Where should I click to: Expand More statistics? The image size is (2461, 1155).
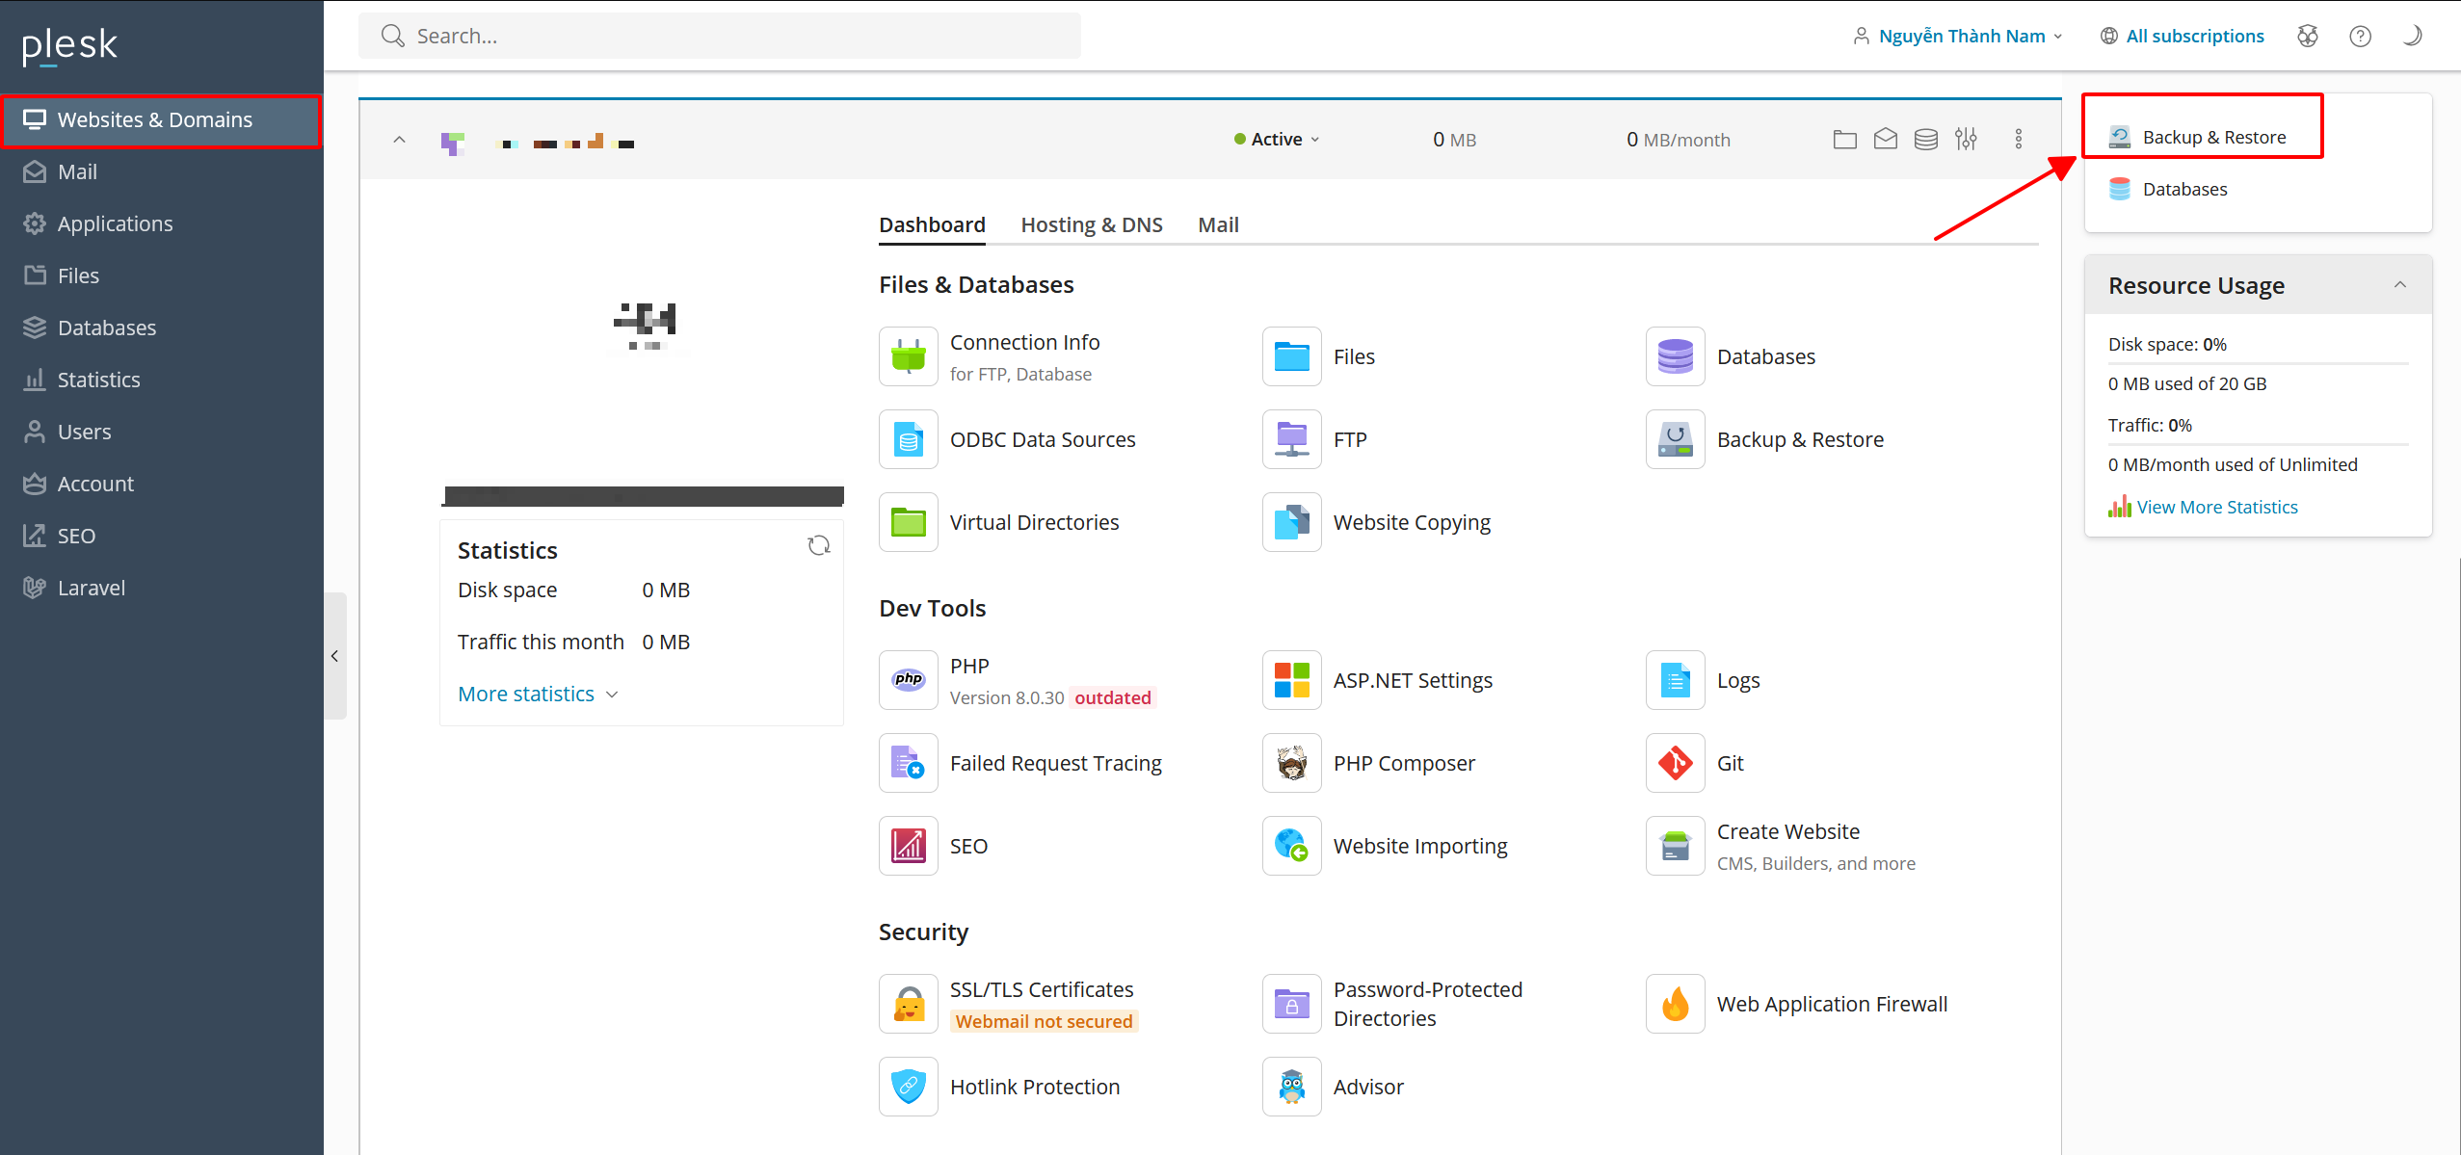(x=538, y=694)
